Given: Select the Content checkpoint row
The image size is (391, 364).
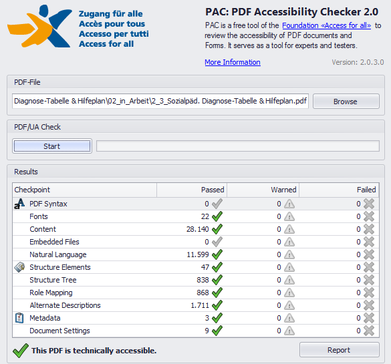Looking at the screenshot, I should 196,229.
